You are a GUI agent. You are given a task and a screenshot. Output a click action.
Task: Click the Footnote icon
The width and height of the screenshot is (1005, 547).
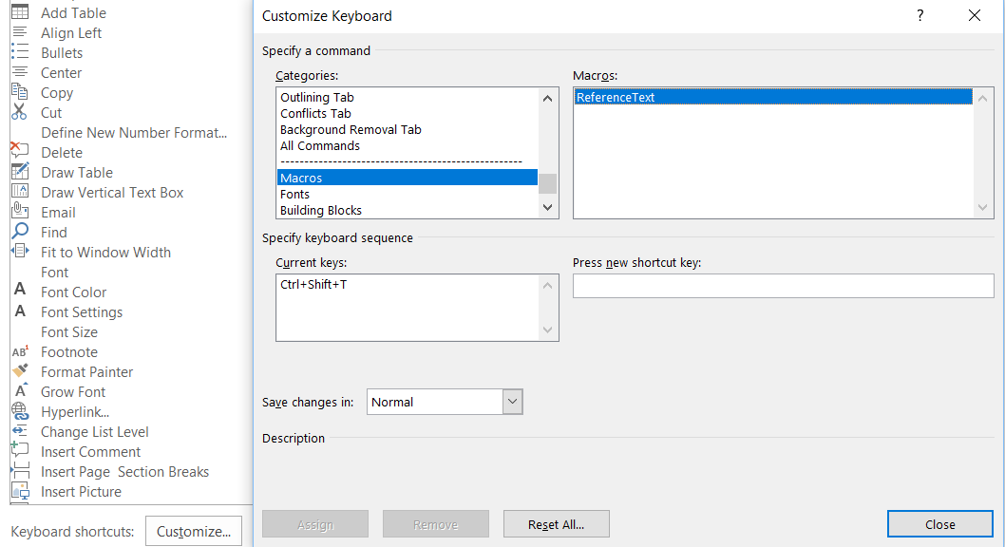pyautogui.click(x=21, y=351)
